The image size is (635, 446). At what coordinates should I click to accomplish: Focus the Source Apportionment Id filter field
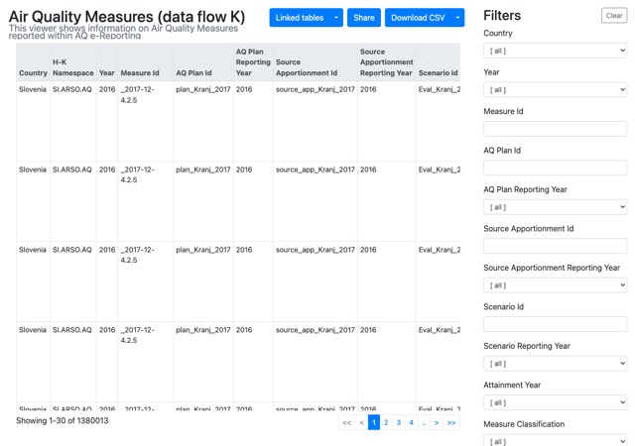(x=555, y=246)
